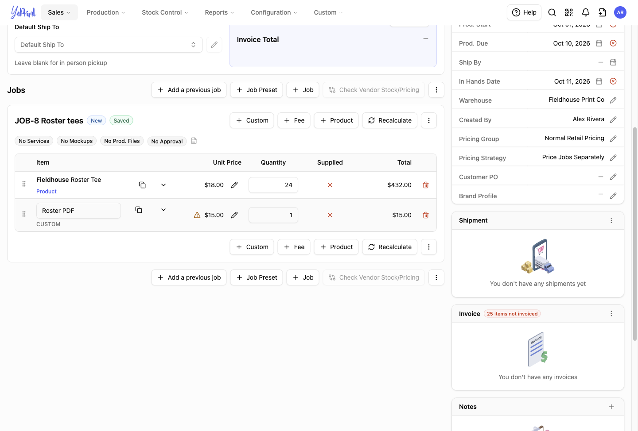Click the Job Preset button beside Jobs

(x=257, y=90)
